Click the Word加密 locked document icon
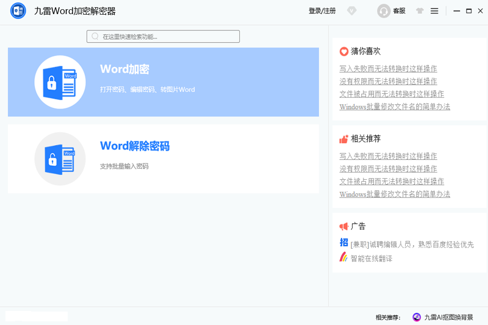The width and height of the screenshot is (488, 325). [60, 82]
